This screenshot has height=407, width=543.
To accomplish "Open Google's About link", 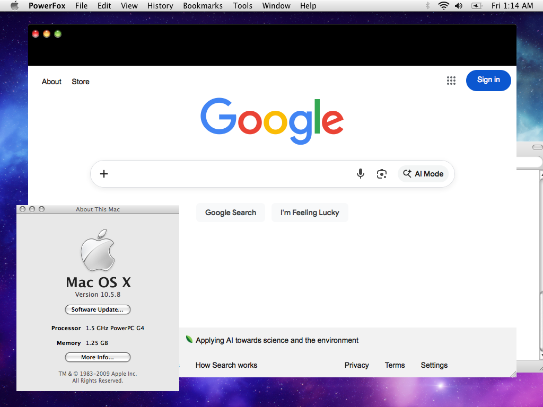I will tap(51, 82).
